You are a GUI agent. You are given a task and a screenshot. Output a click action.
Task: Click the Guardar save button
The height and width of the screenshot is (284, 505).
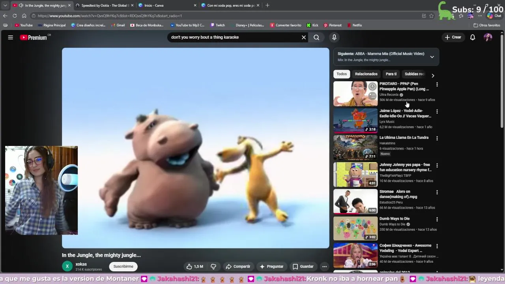click(x=303, y=266)
